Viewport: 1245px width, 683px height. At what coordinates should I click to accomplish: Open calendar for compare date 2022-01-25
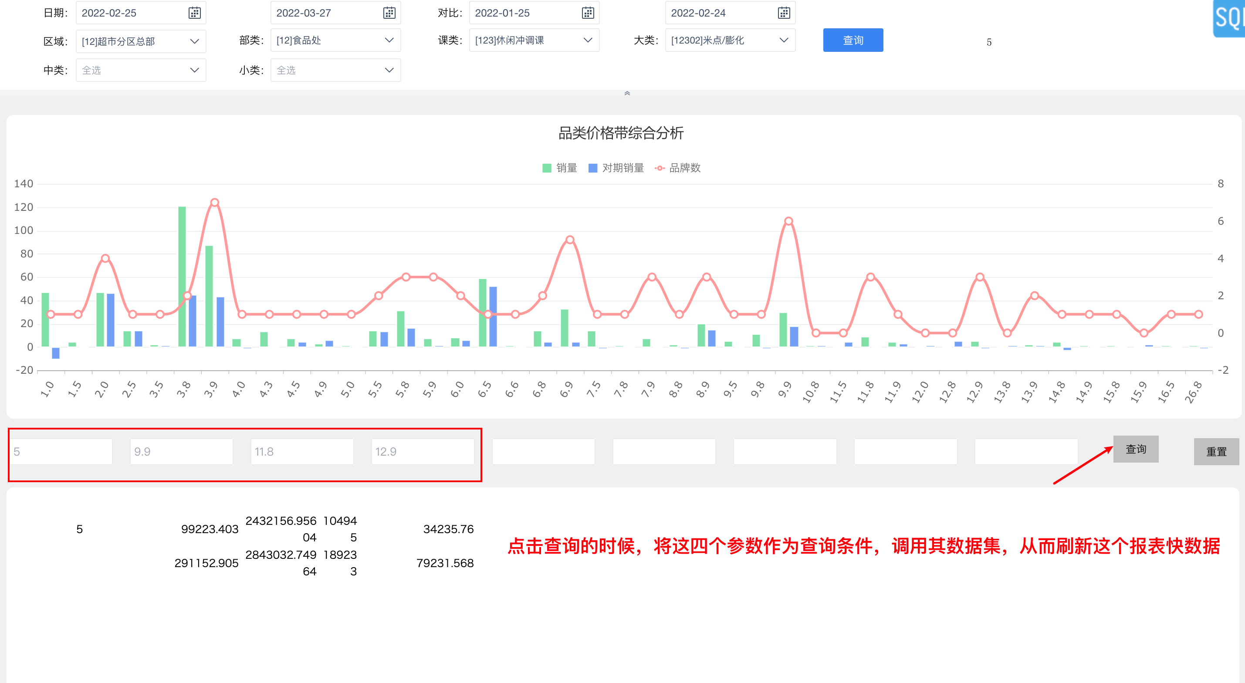pyautogui.click(x=588, y=13)
